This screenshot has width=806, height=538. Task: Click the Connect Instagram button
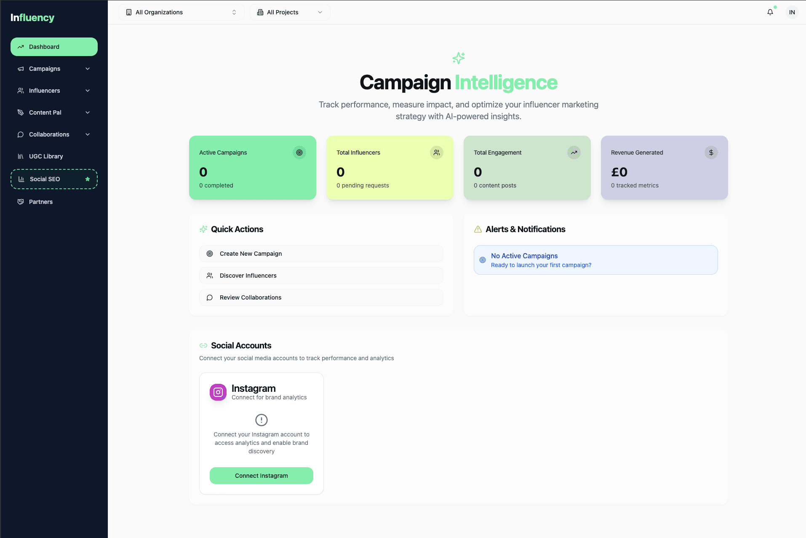[x=261, y=475]
